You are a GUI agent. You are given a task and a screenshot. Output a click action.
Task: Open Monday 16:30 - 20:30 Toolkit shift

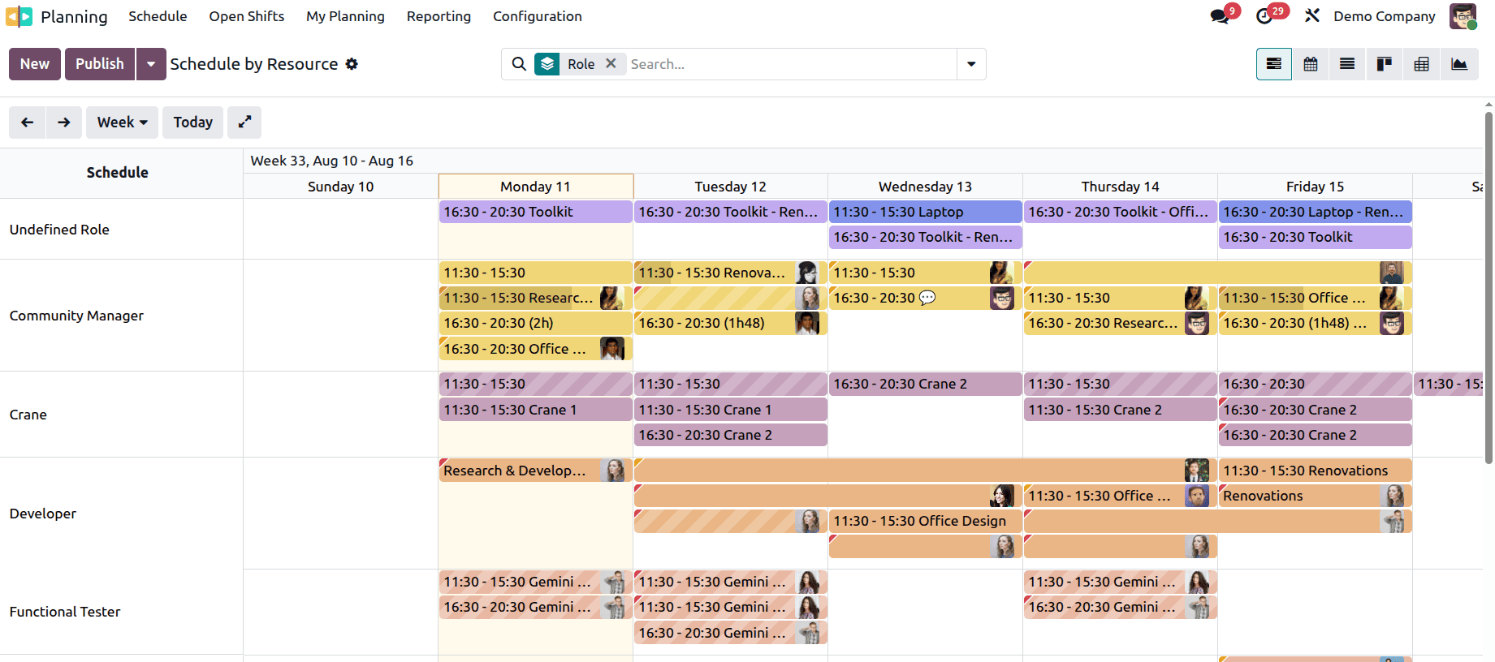(x=536, y=212)
